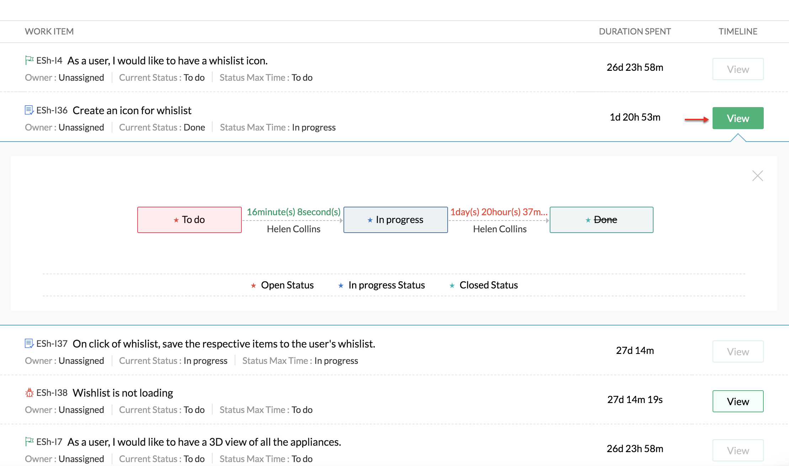The width and height of the screenshot is (789, 466).
Task: Select the In progress status box
Action: pyautogui.click(x=395, y=220)
